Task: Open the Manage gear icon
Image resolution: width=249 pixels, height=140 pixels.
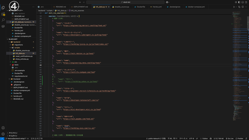Action: click(3, 134)
